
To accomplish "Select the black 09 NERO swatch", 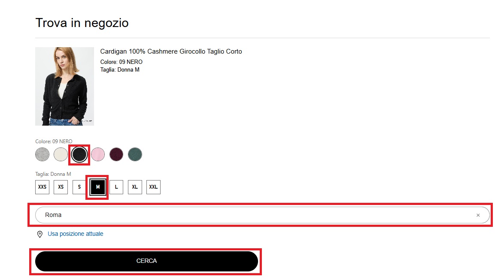I will point(79,154).
